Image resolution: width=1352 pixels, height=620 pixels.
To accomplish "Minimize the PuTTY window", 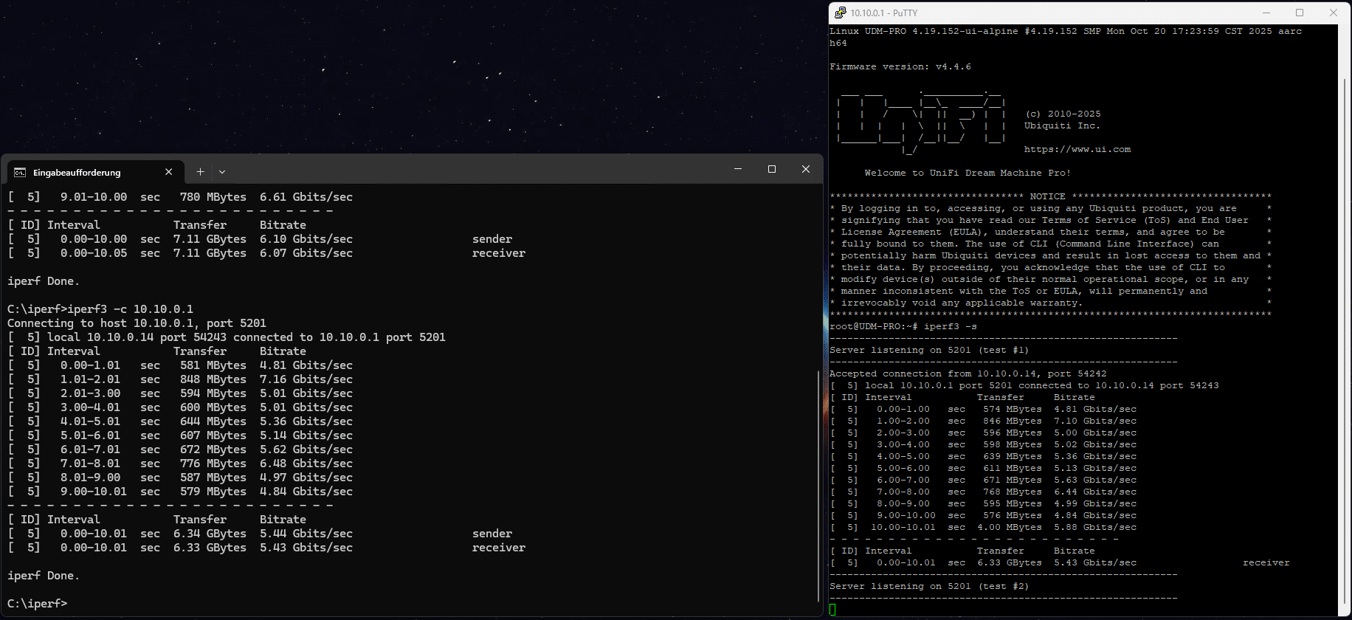I will click(1266, 13).
